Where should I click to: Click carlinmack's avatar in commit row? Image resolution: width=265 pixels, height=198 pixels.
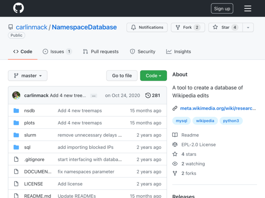click(x=16, y=95)
